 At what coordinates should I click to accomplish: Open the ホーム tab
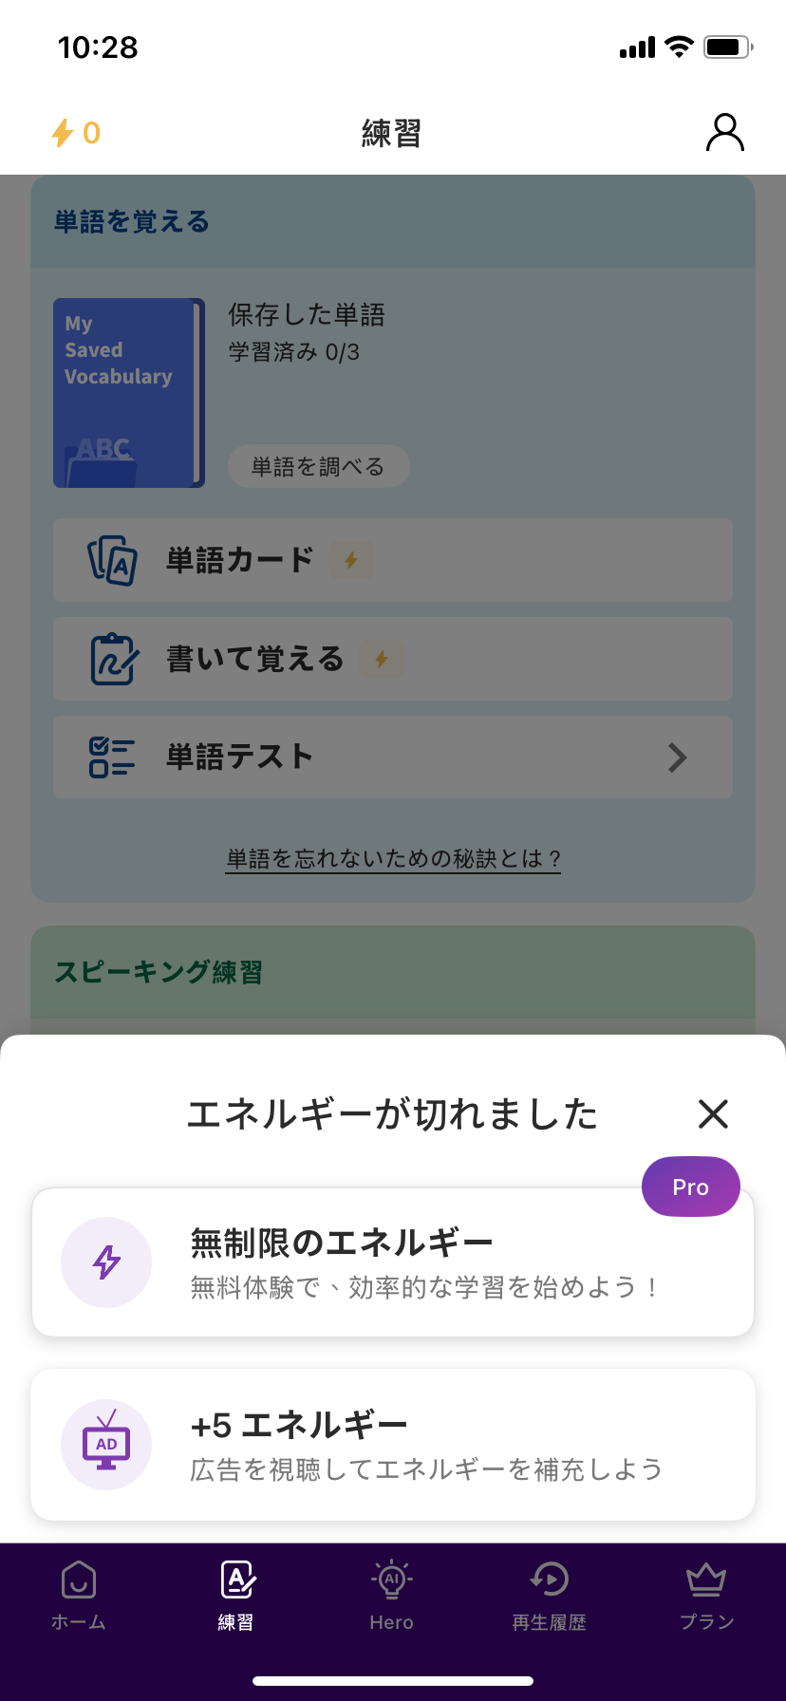pos(79,1595)
